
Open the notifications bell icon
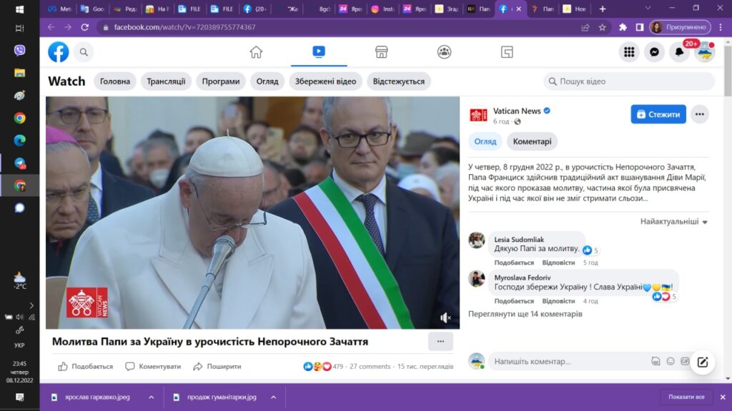coord(679,52)
